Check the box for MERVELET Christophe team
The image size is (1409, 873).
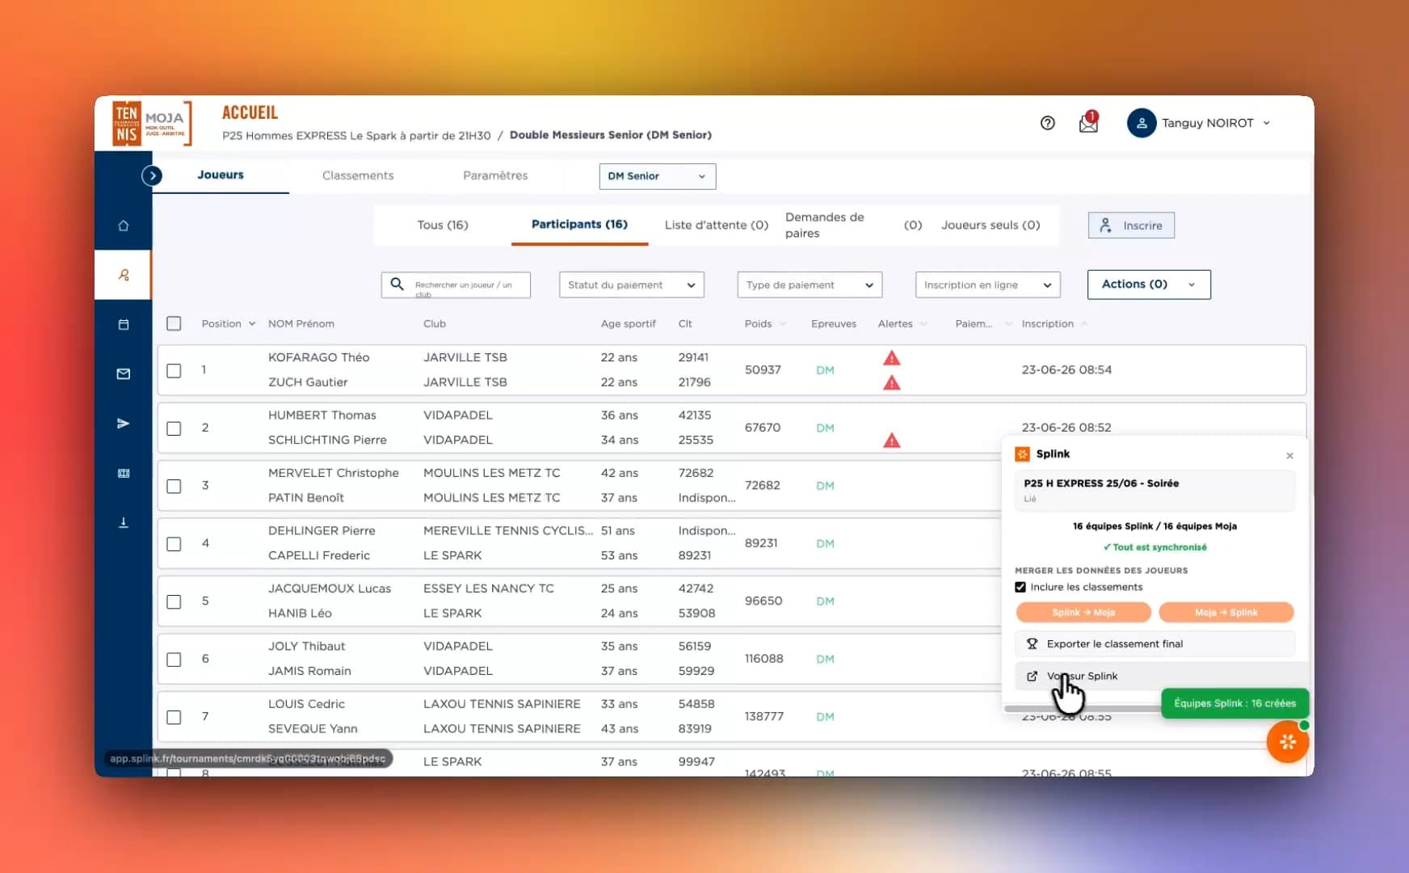174,486
